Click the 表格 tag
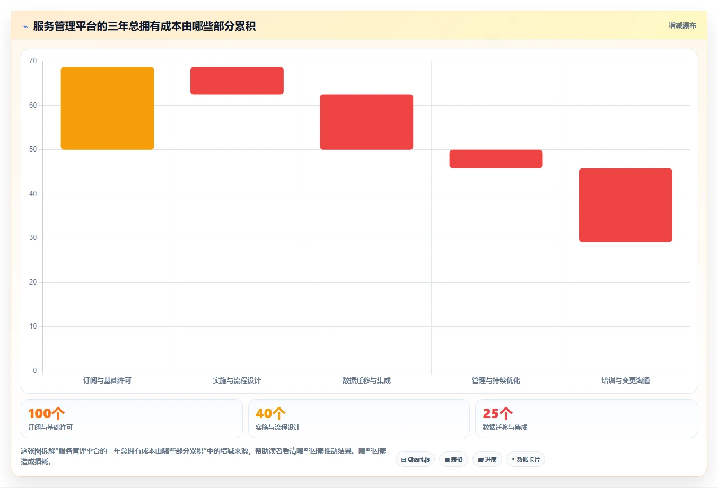Image resolution: width=718 pixels, height=488 pixels. pyautogui.click(x=453, y=459)
